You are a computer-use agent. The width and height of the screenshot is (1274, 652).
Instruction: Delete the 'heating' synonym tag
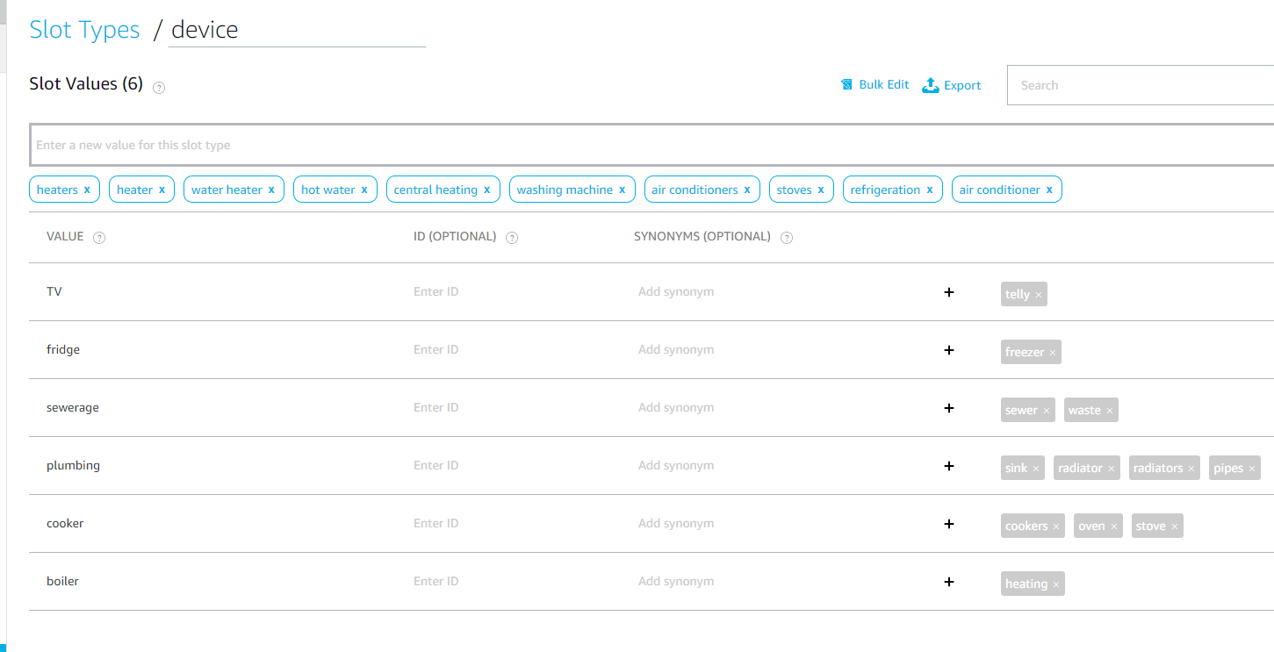coord(1056,584)
